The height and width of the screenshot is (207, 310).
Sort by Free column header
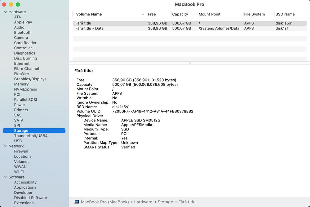(x=152, y=14)
